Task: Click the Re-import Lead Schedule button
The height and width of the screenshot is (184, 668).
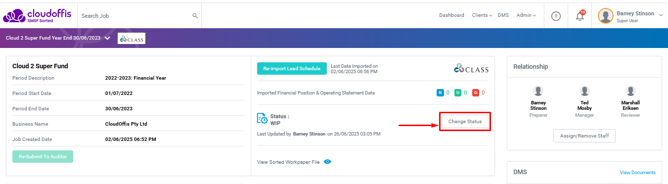Action: [292, 69]
